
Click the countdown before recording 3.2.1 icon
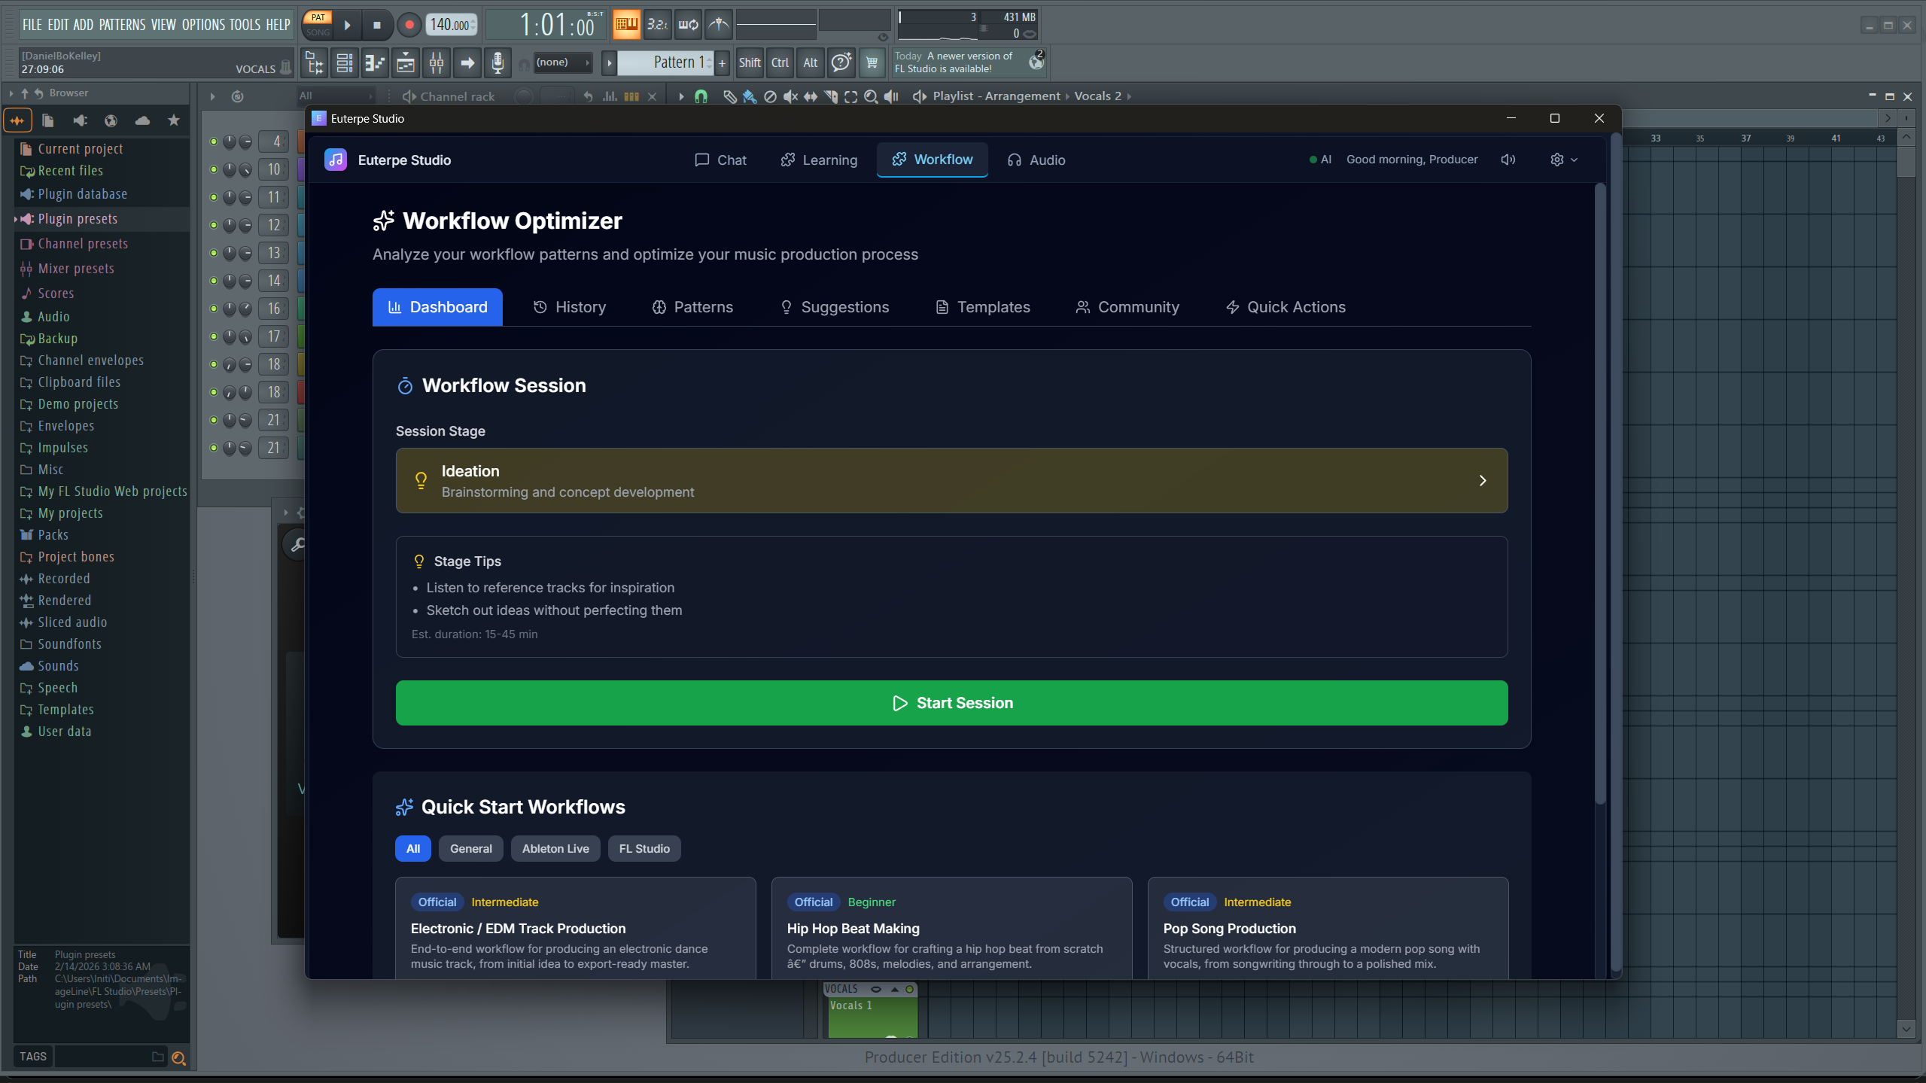tap(657, 25)
